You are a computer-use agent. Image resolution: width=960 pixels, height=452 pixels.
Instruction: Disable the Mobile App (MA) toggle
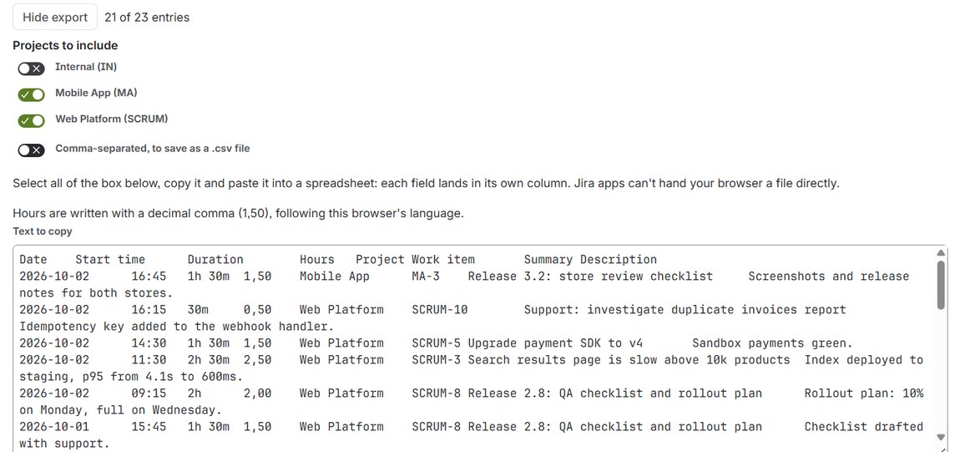tap(31, 95)
